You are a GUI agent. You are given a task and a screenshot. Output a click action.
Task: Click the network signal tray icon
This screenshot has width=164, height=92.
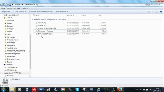point(150,90)
